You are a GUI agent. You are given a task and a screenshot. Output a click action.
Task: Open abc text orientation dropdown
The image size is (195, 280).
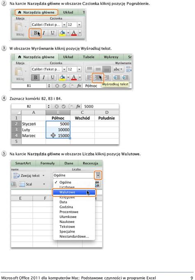(x=118, y=69)
